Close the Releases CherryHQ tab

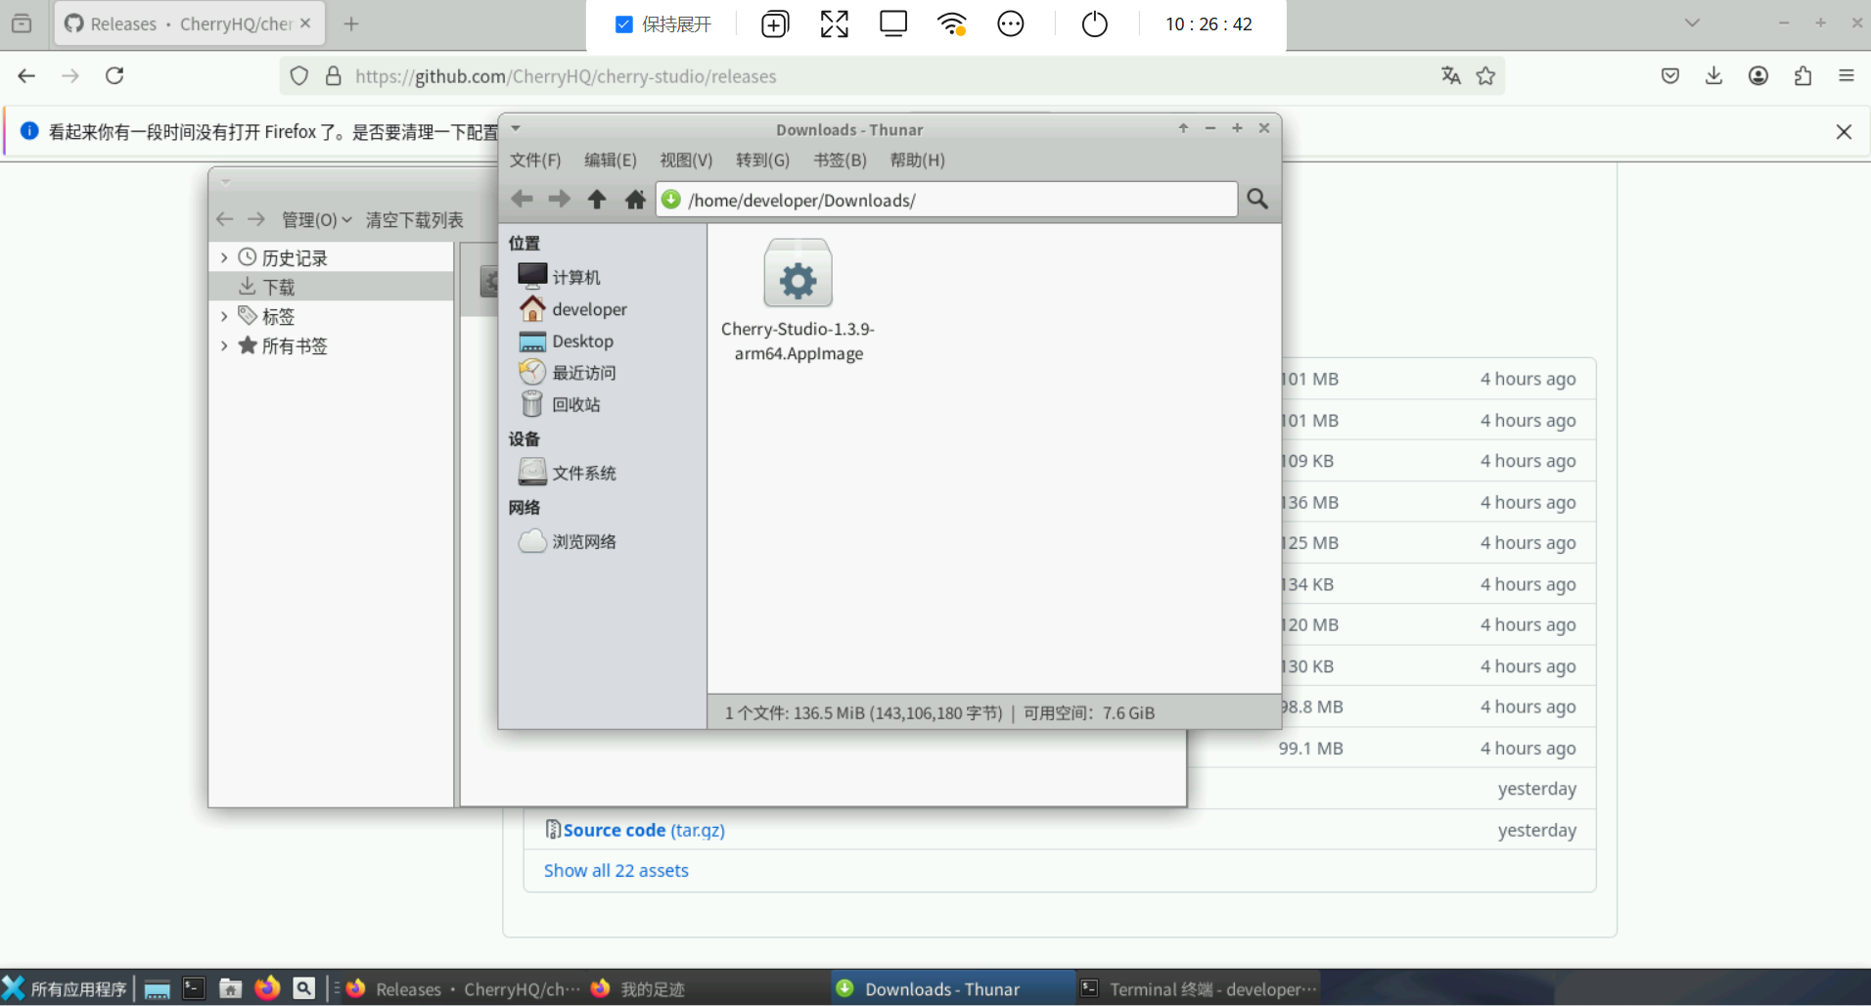coord(305,23)
